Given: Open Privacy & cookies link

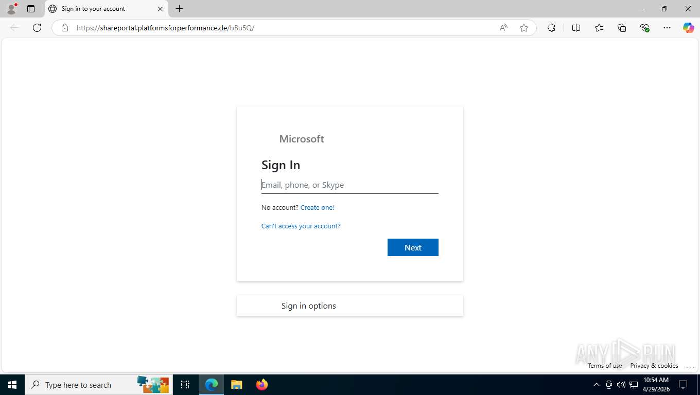Looking at the screenshot, I should pyautogui.click(x=654, y=366).
